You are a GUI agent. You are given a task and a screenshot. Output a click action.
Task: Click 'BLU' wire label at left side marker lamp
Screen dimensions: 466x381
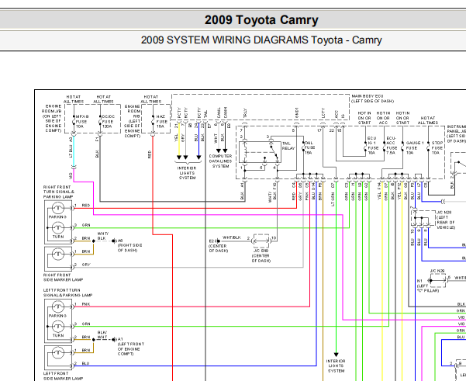(x=86, y=363)
